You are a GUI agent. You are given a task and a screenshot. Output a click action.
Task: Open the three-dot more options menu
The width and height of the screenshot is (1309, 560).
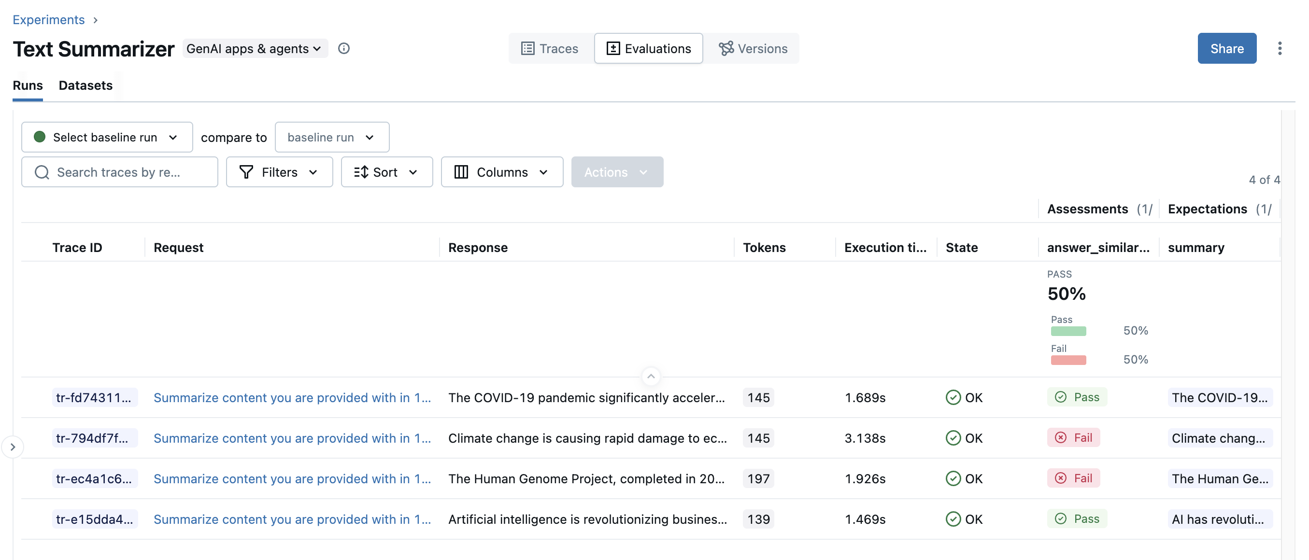tap(1280, 48)
